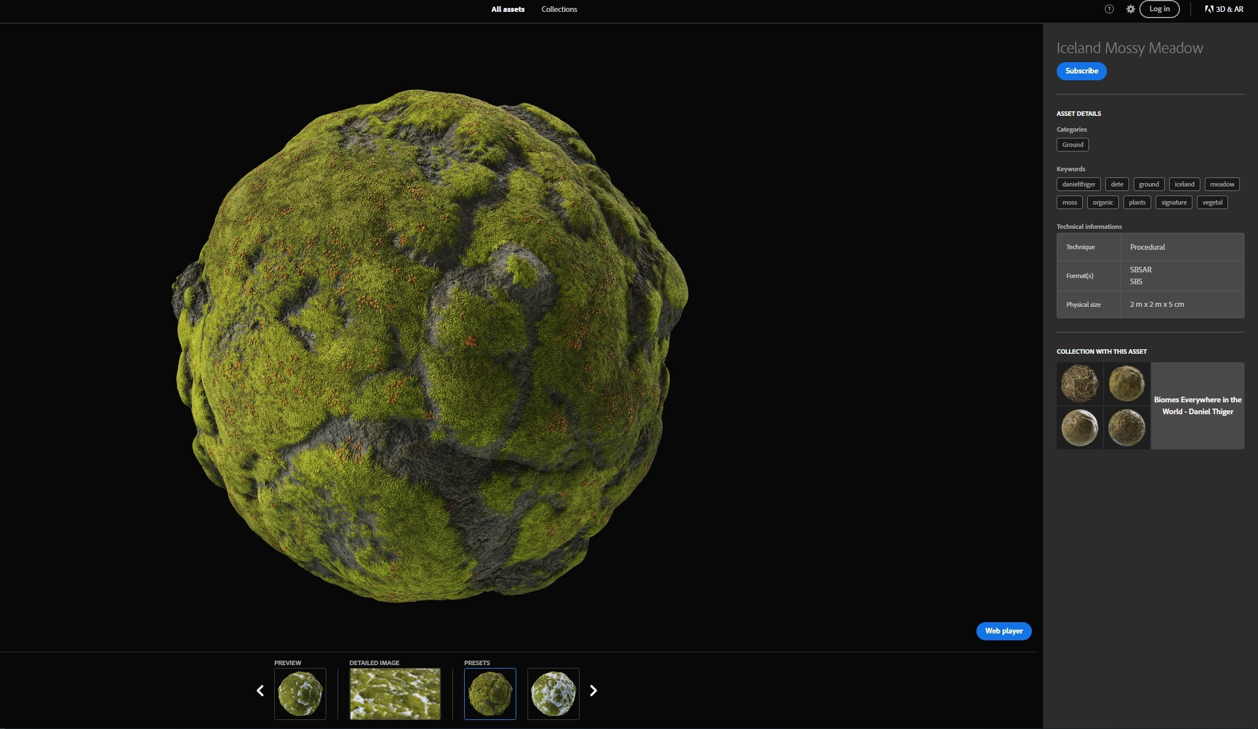Open settings gear icon in header
The image size is (1258, 729).
point(1130,9)
